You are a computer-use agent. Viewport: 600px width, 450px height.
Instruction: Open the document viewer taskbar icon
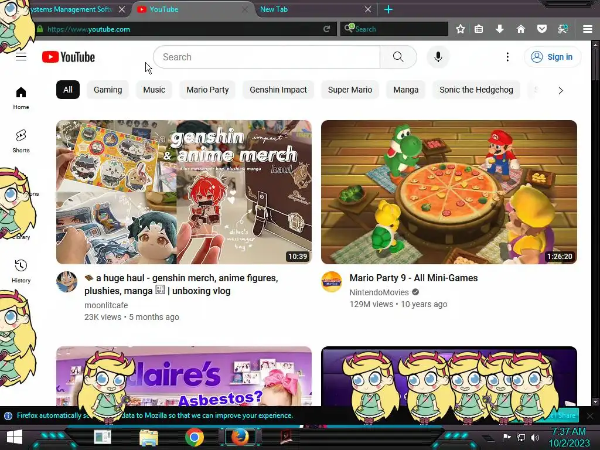[x=103, y=437]
